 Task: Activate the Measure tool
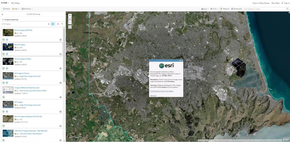(225, 9)
